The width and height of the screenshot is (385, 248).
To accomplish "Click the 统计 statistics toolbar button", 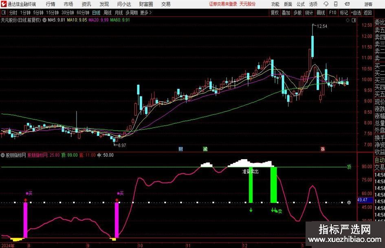I will (x=309, y=13).
